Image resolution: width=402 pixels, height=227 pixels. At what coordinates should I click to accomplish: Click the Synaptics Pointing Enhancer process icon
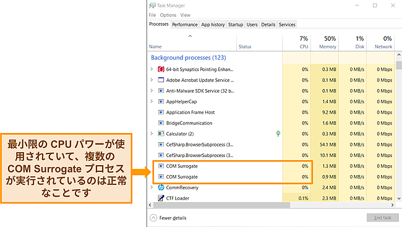(x=161, y=69)
